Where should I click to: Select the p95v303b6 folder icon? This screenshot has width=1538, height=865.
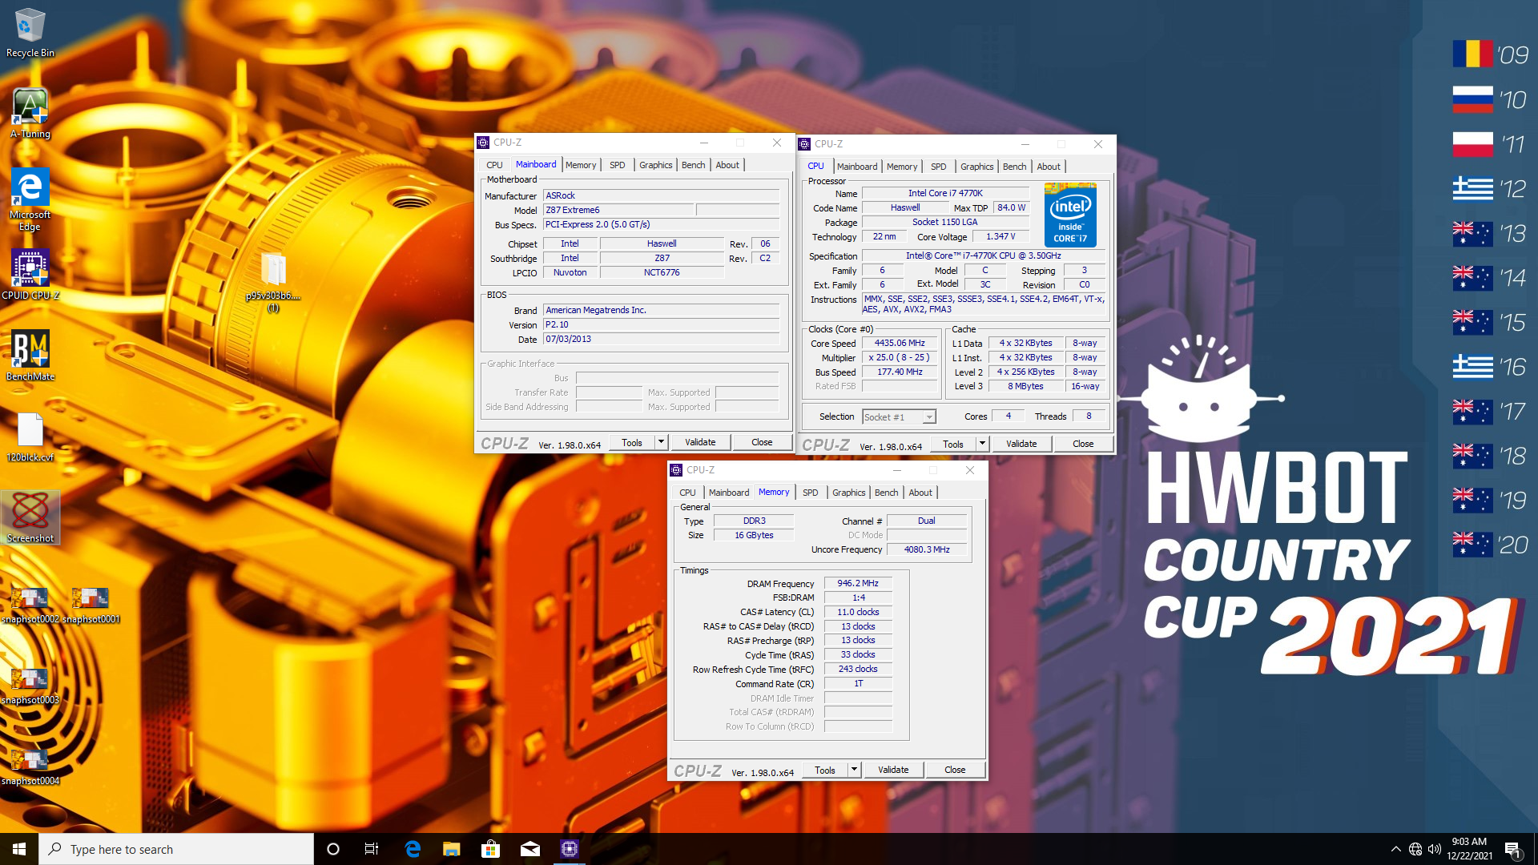(x=273, y=282)
